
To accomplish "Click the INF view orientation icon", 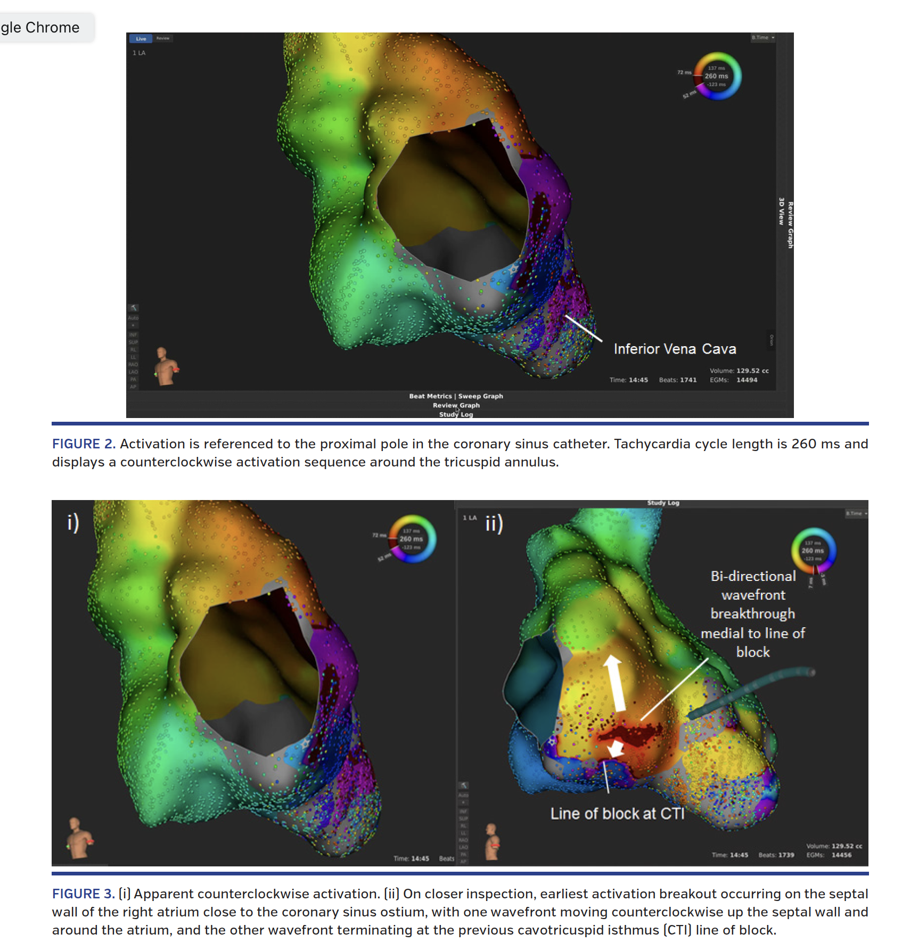I will coord(133,334).
